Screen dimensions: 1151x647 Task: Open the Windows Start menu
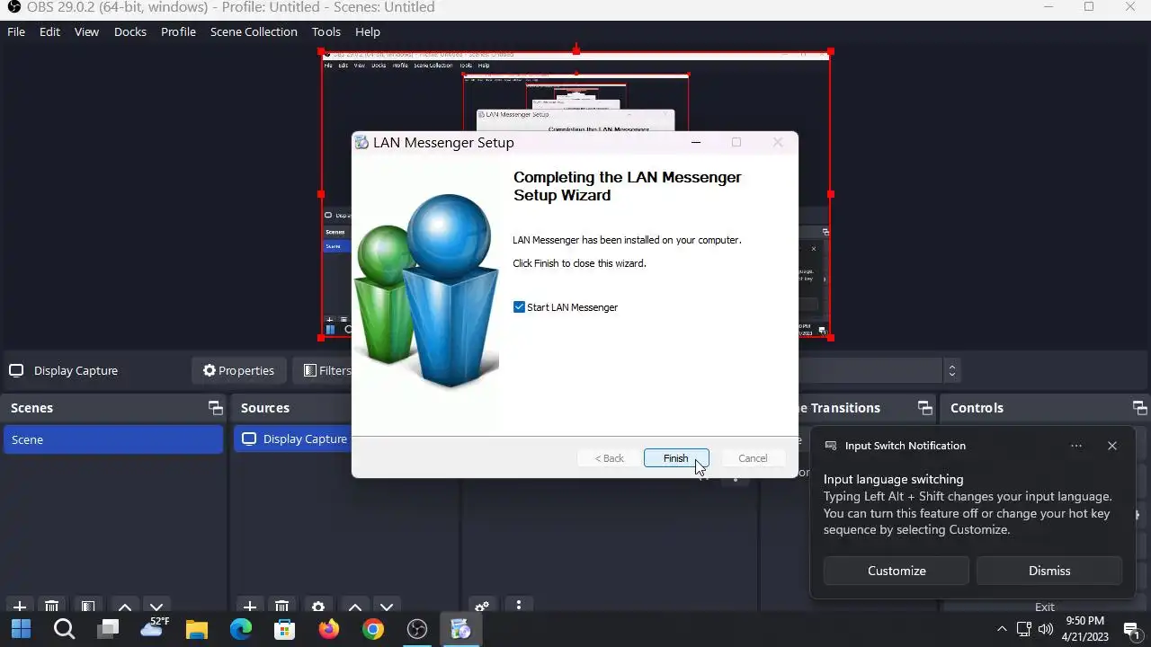pyautogui.click(x=21, y=629)
